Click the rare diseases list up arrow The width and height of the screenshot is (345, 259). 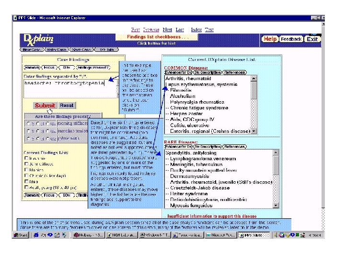[276, 153]
